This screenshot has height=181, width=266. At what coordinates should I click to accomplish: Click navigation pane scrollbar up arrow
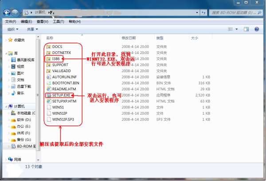click(x=38, y=37)
